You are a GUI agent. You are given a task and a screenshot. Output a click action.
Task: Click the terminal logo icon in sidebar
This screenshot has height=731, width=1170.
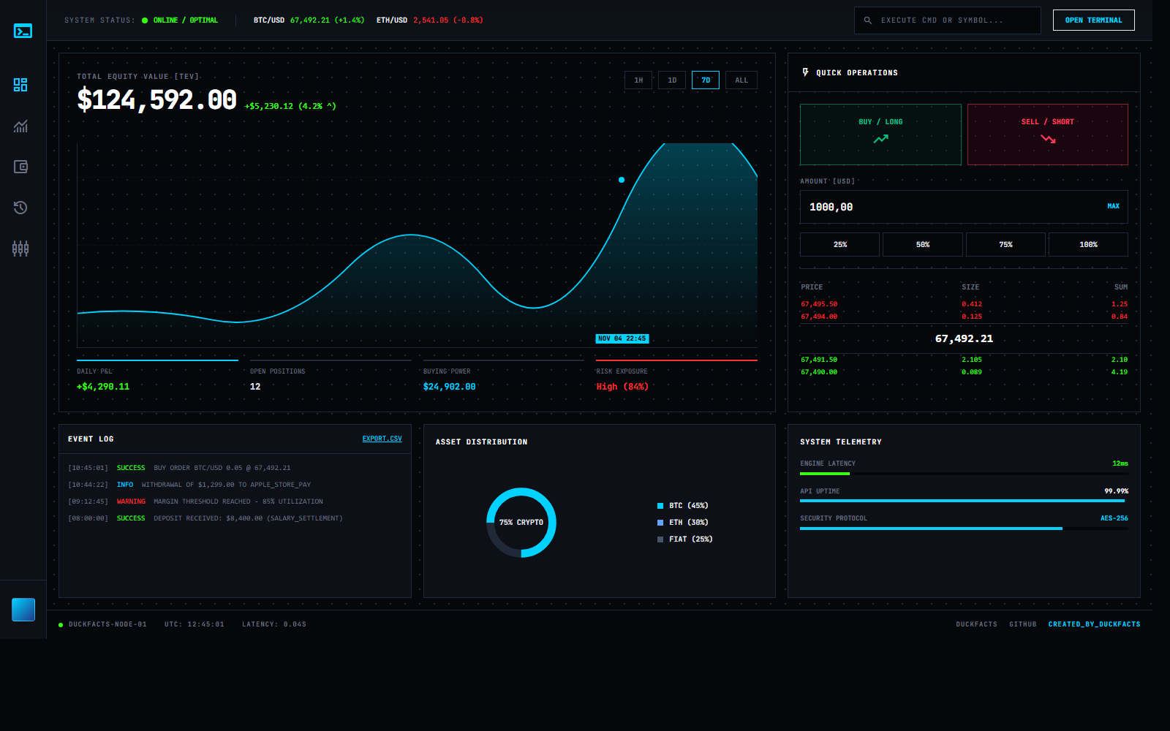[23, 31]
